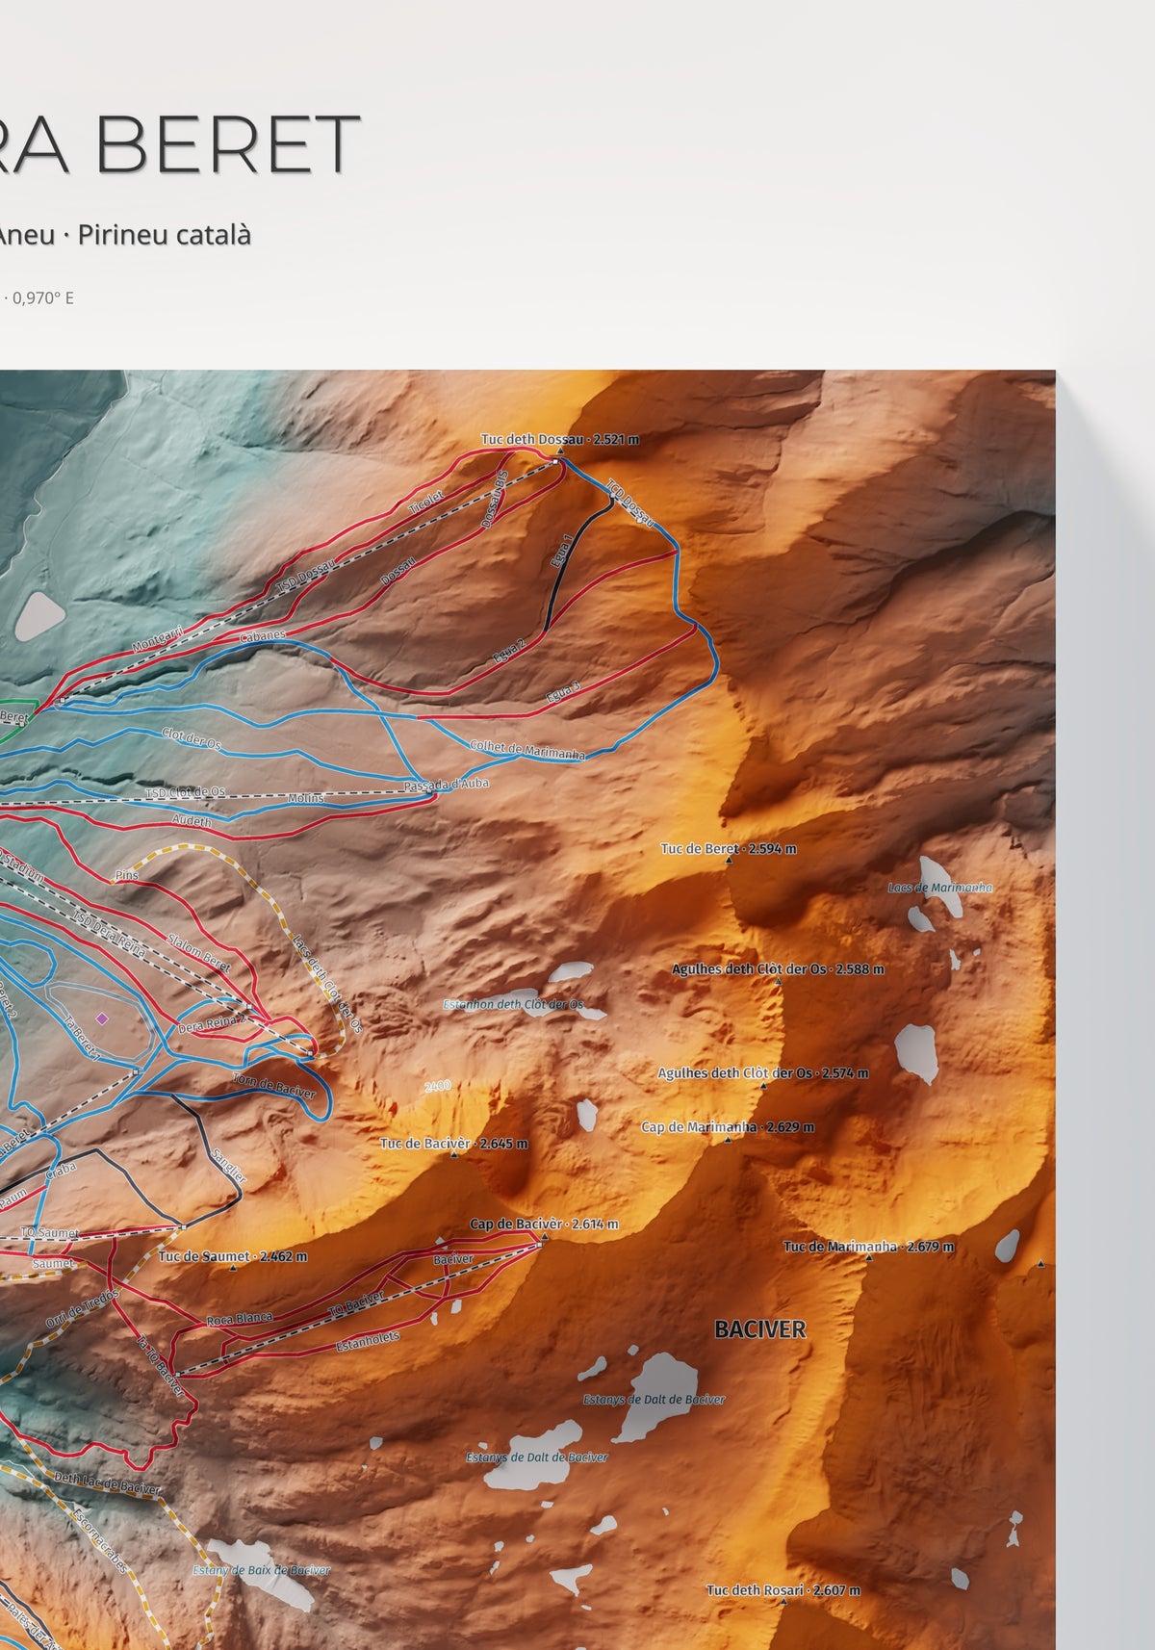
Task: Click the "Ticolet" piste label
Action: [427, 501]
